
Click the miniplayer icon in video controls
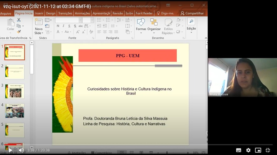[x=258, y=150]
